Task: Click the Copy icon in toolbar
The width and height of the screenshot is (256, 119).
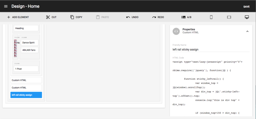Action: click(72, 17)
